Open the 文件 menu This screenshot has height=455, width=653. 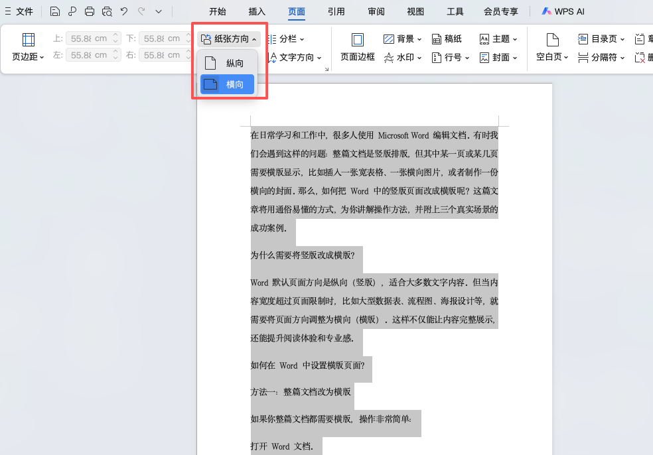(24, 11)
